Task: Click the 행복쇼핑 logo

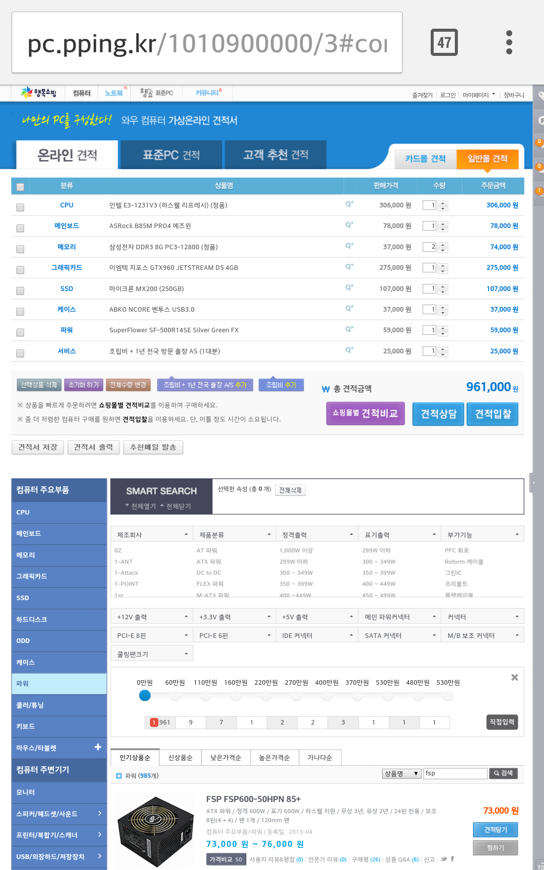Action: tap(39, 93)
